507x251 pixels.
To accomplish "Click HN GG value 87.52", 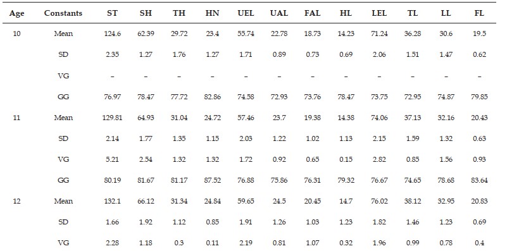I will point(212,180).
